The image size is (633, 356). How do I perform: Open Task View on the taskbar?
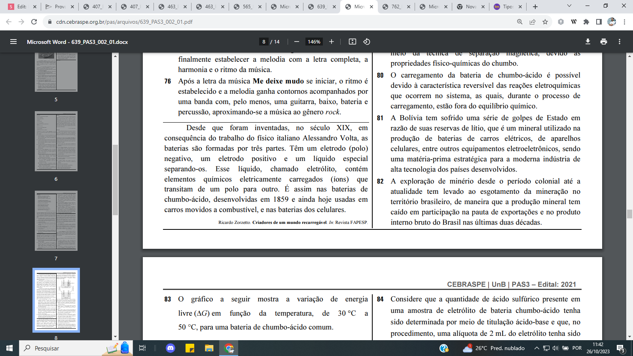click(x=142, y=348)
